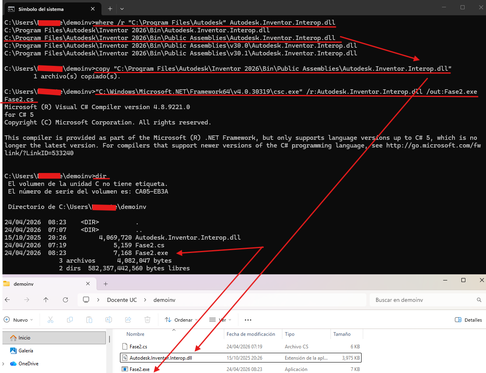Open the See more ellipsis menu
This screenshot has height=373, width=486.
pos(248,320)
